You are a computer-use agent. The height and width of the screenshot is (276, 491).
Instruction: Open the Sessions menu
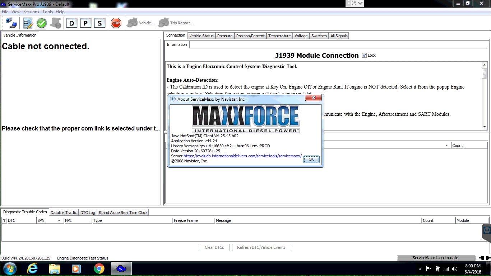tap(31, 12)
